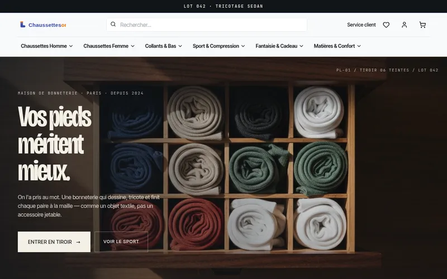The height and width of the screenshot is (279, 447).
Task: Expand Sport & Compression chevron
Action: coord(243,46)
